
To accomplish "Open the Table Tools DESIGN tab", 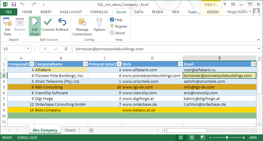I will point(213,12).
